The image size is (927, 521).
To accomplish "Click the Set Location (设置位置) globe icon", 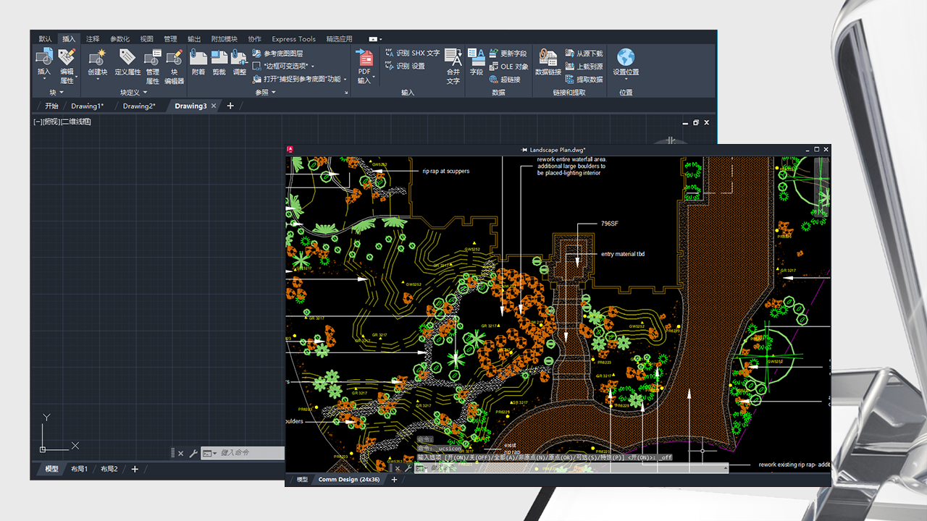I will pyautogui.click(x=626, y=58).
